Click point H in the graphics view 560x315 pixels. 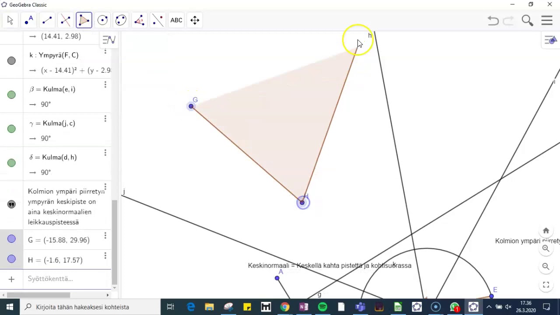[x=302, y=203]
